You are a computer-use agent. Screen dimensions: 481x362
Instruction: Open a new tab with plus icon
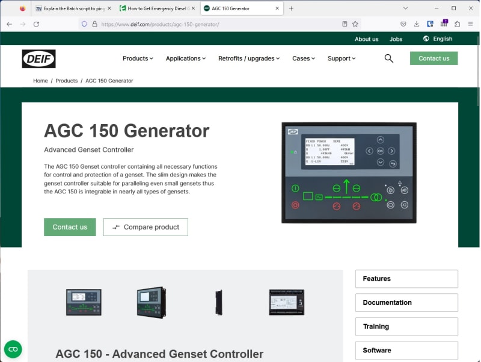tap(291, 8)
